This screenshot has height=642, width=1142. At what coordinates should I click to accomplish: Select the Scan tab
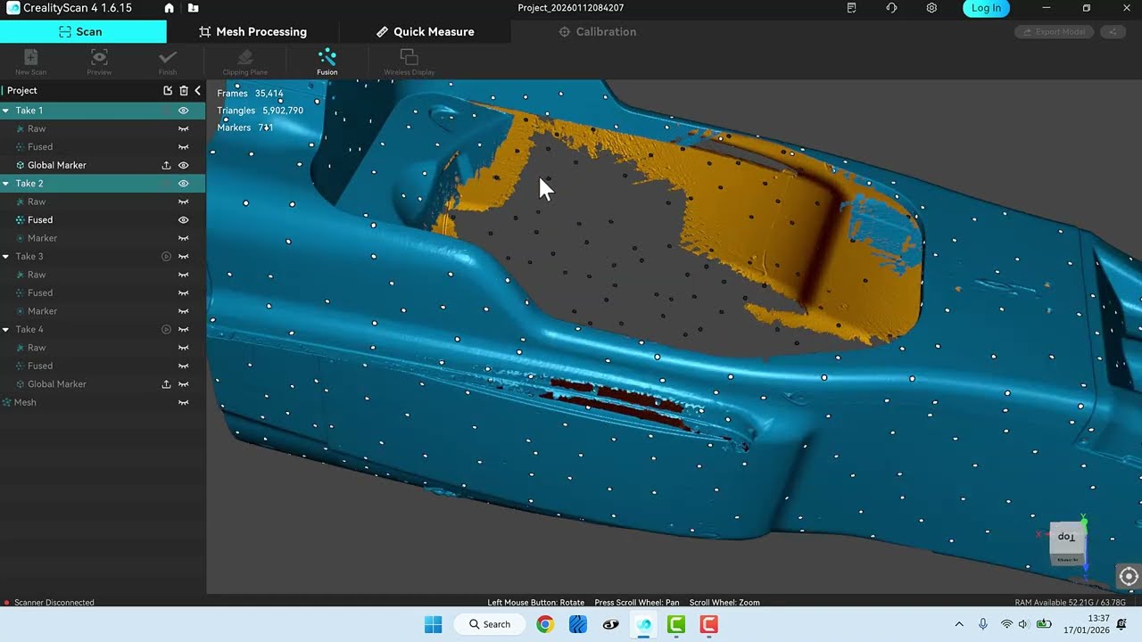tap(83, 31)
